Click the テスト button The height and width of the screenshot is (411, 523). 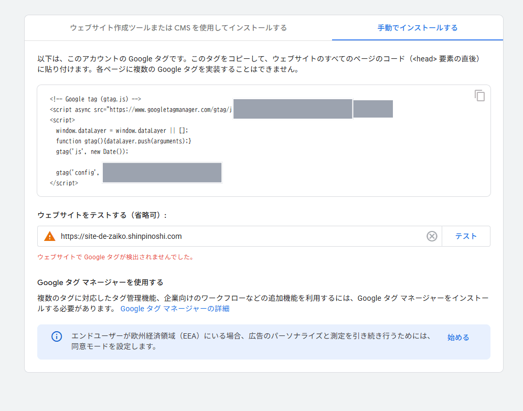[x=466, y=236]
